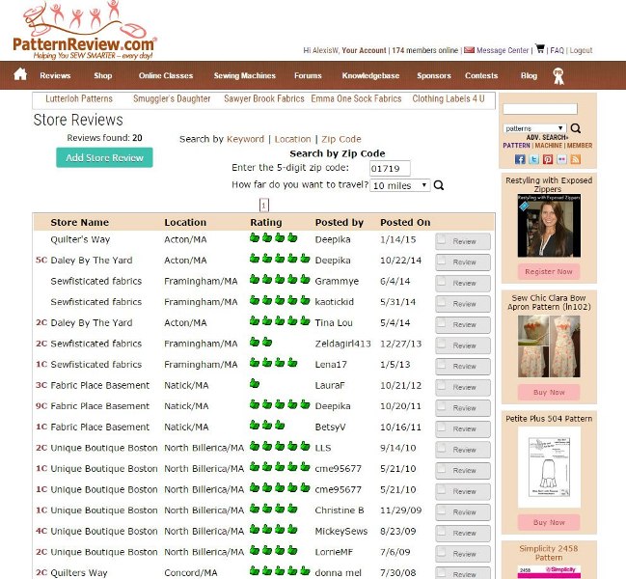Screen dimensions: 626x579
Task: Submit zip code search magnifier
Action: [x=439, y=185]
